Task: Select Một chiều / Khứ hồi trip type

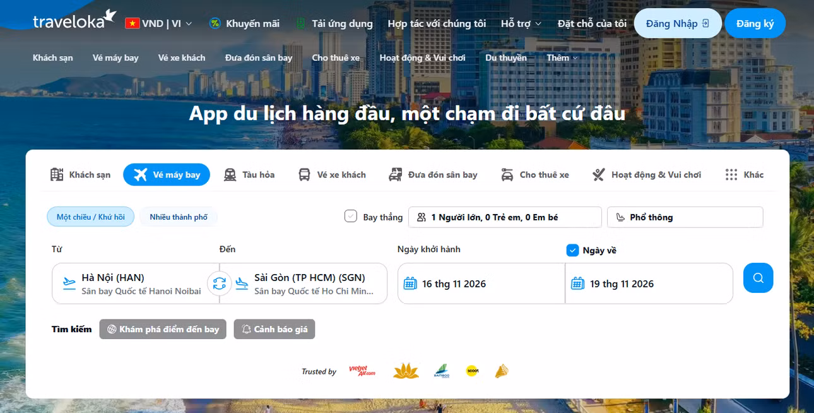Action: [91, 217]
